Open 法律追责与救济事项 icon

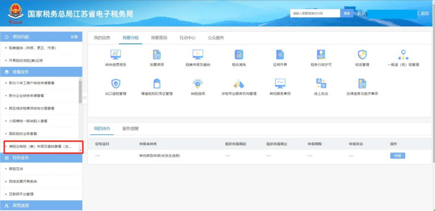(362, 83)
